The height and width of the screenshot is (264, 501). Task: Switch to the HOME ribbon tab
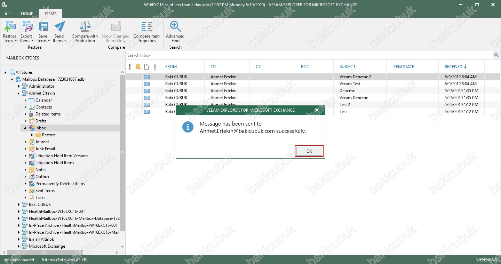[27, 14]
